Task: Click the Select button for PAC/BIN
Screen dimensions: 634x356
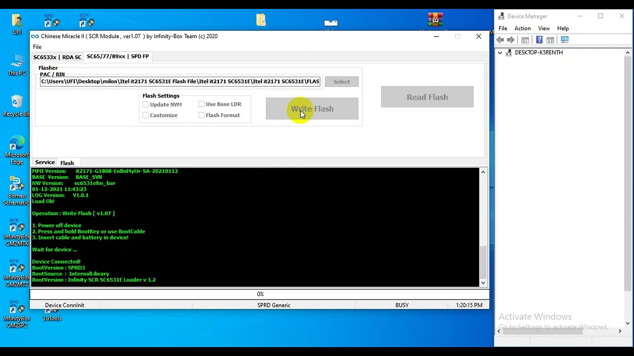Action: tap(342, 82)
